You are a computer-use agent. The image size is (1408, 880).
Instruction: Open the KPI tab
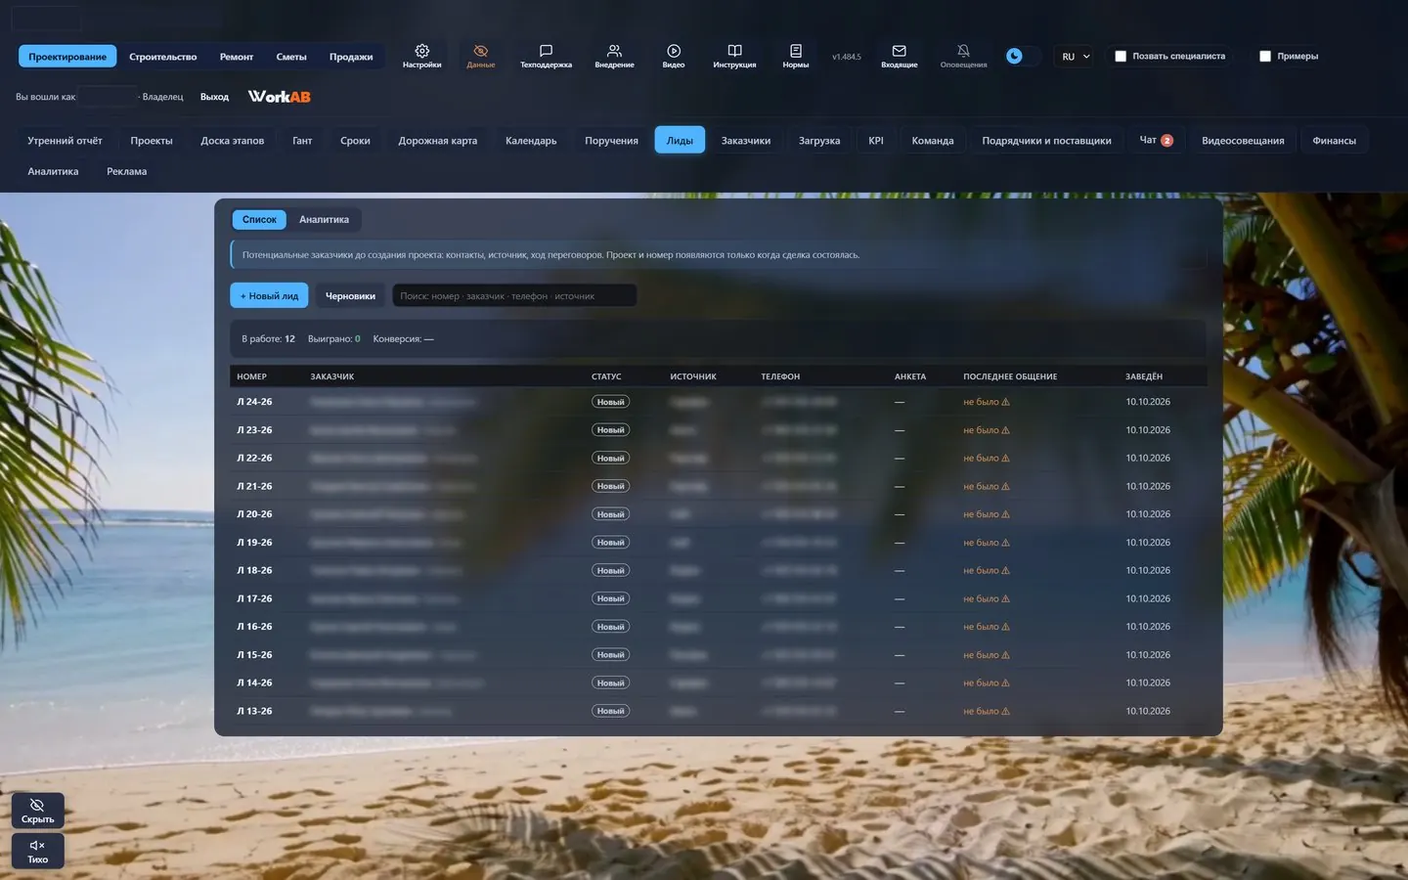(876, 141)
